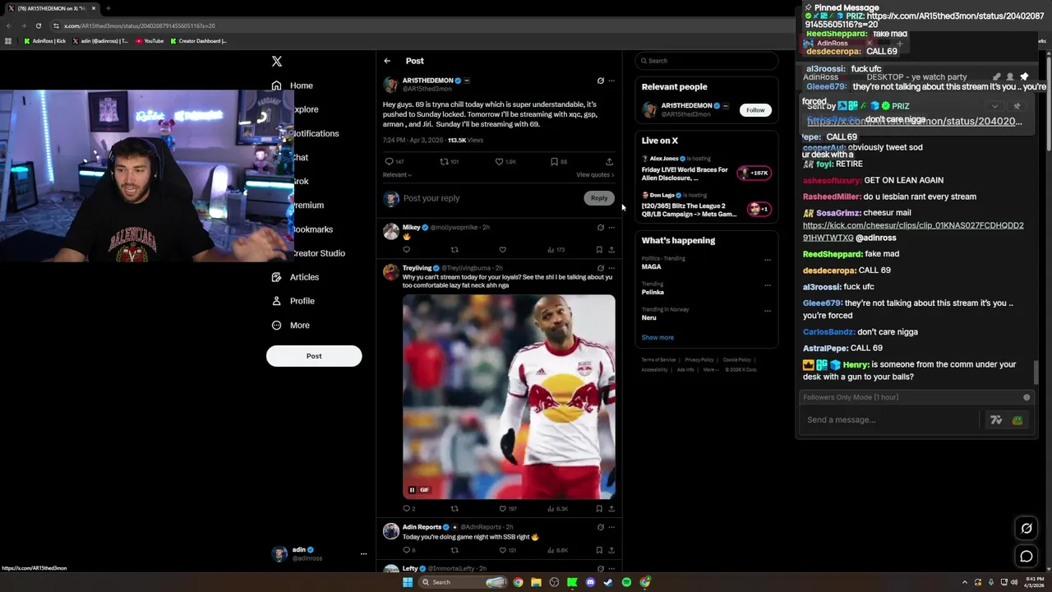This screenshot has height=592, width=1052.
Task: Click the X logo in the sidebar
Action: pos(277,61)
